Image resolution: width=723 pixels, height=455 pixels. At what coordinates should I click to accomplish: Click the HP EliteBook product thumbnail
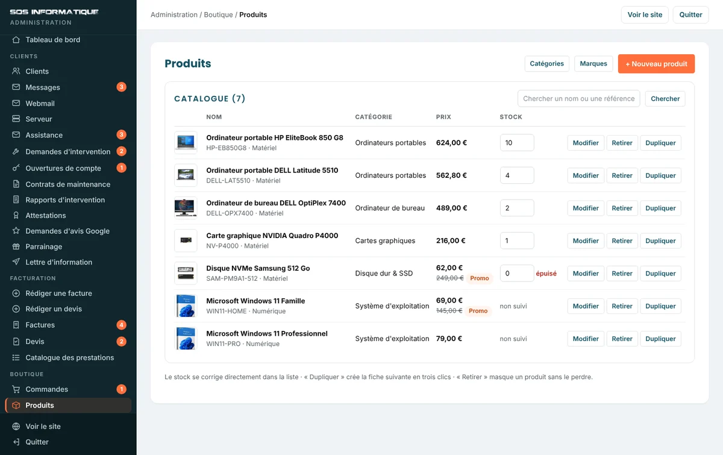pyautogui.click(x=186, y=143)
